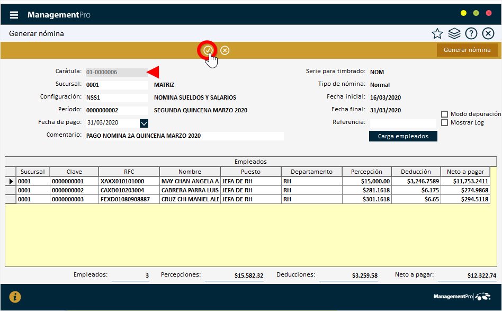Screen dimensions: 502x311
Task: Enable the Modo depuración checkbox
Action: tap(444, 114)
